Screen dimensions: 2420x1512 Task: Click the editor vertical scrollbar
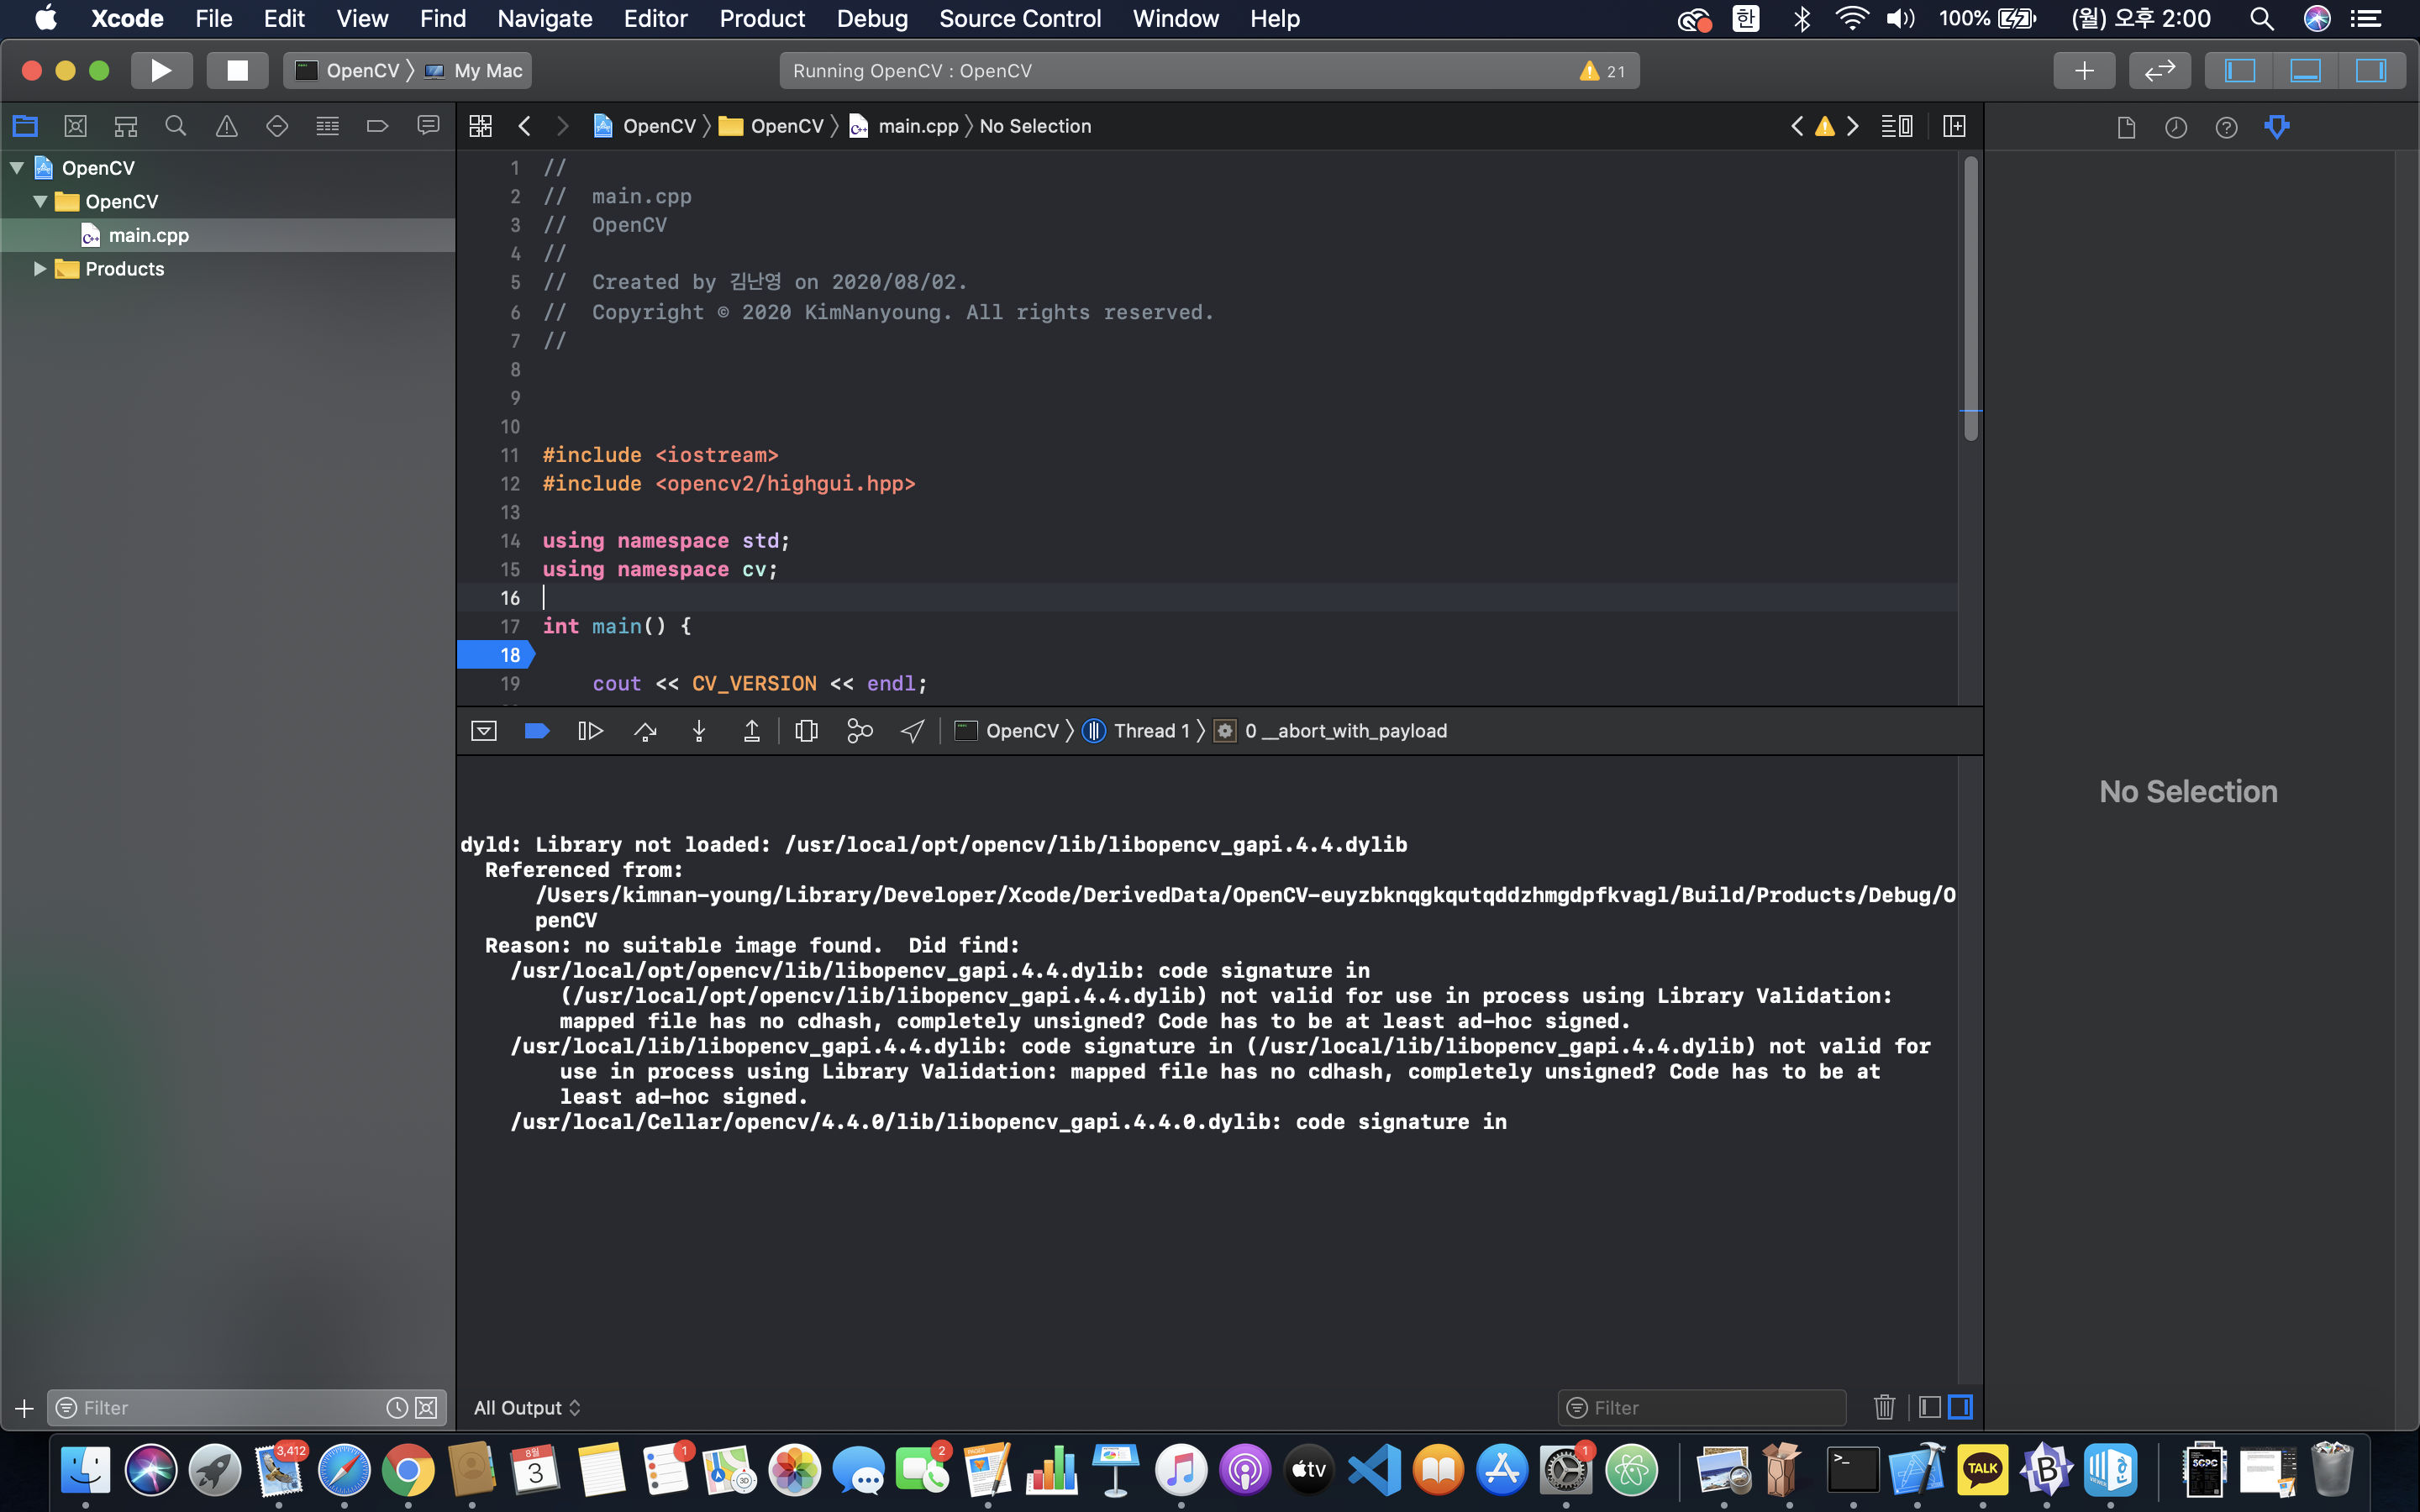tap(1971, 300)
